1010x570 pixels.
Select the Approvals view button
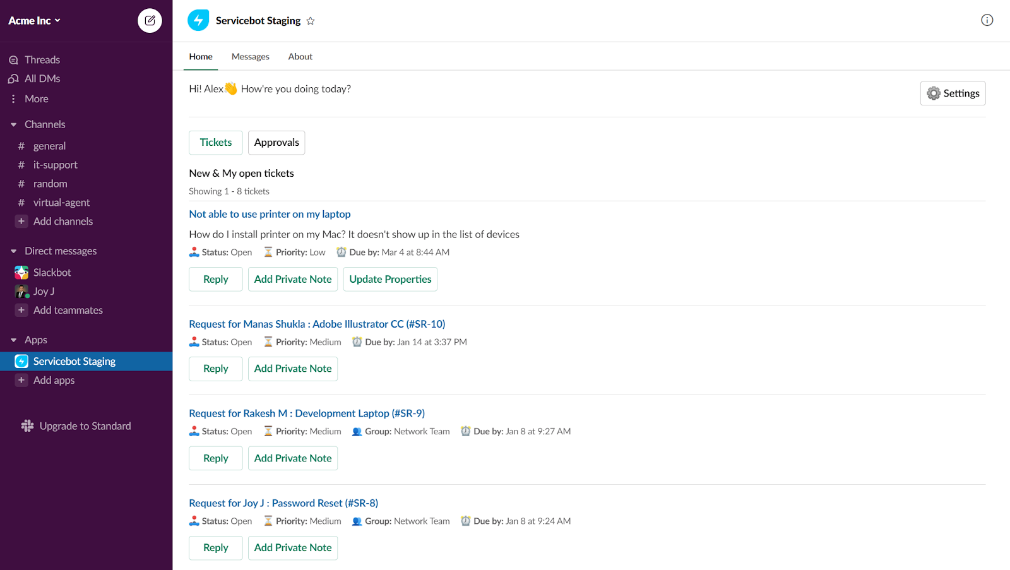click(276, 143)
